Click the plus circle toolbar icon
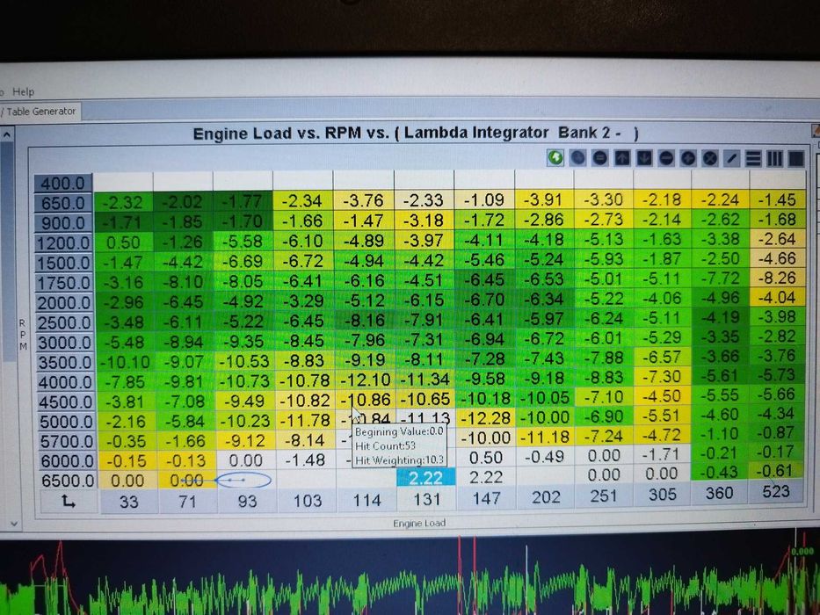The image size is (820, 615). (688, 158)
